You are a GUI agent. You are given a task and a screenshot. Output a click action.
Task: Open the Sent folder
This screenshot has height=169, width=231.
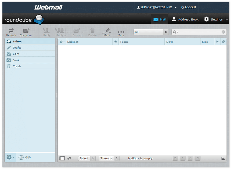(30, 54)
